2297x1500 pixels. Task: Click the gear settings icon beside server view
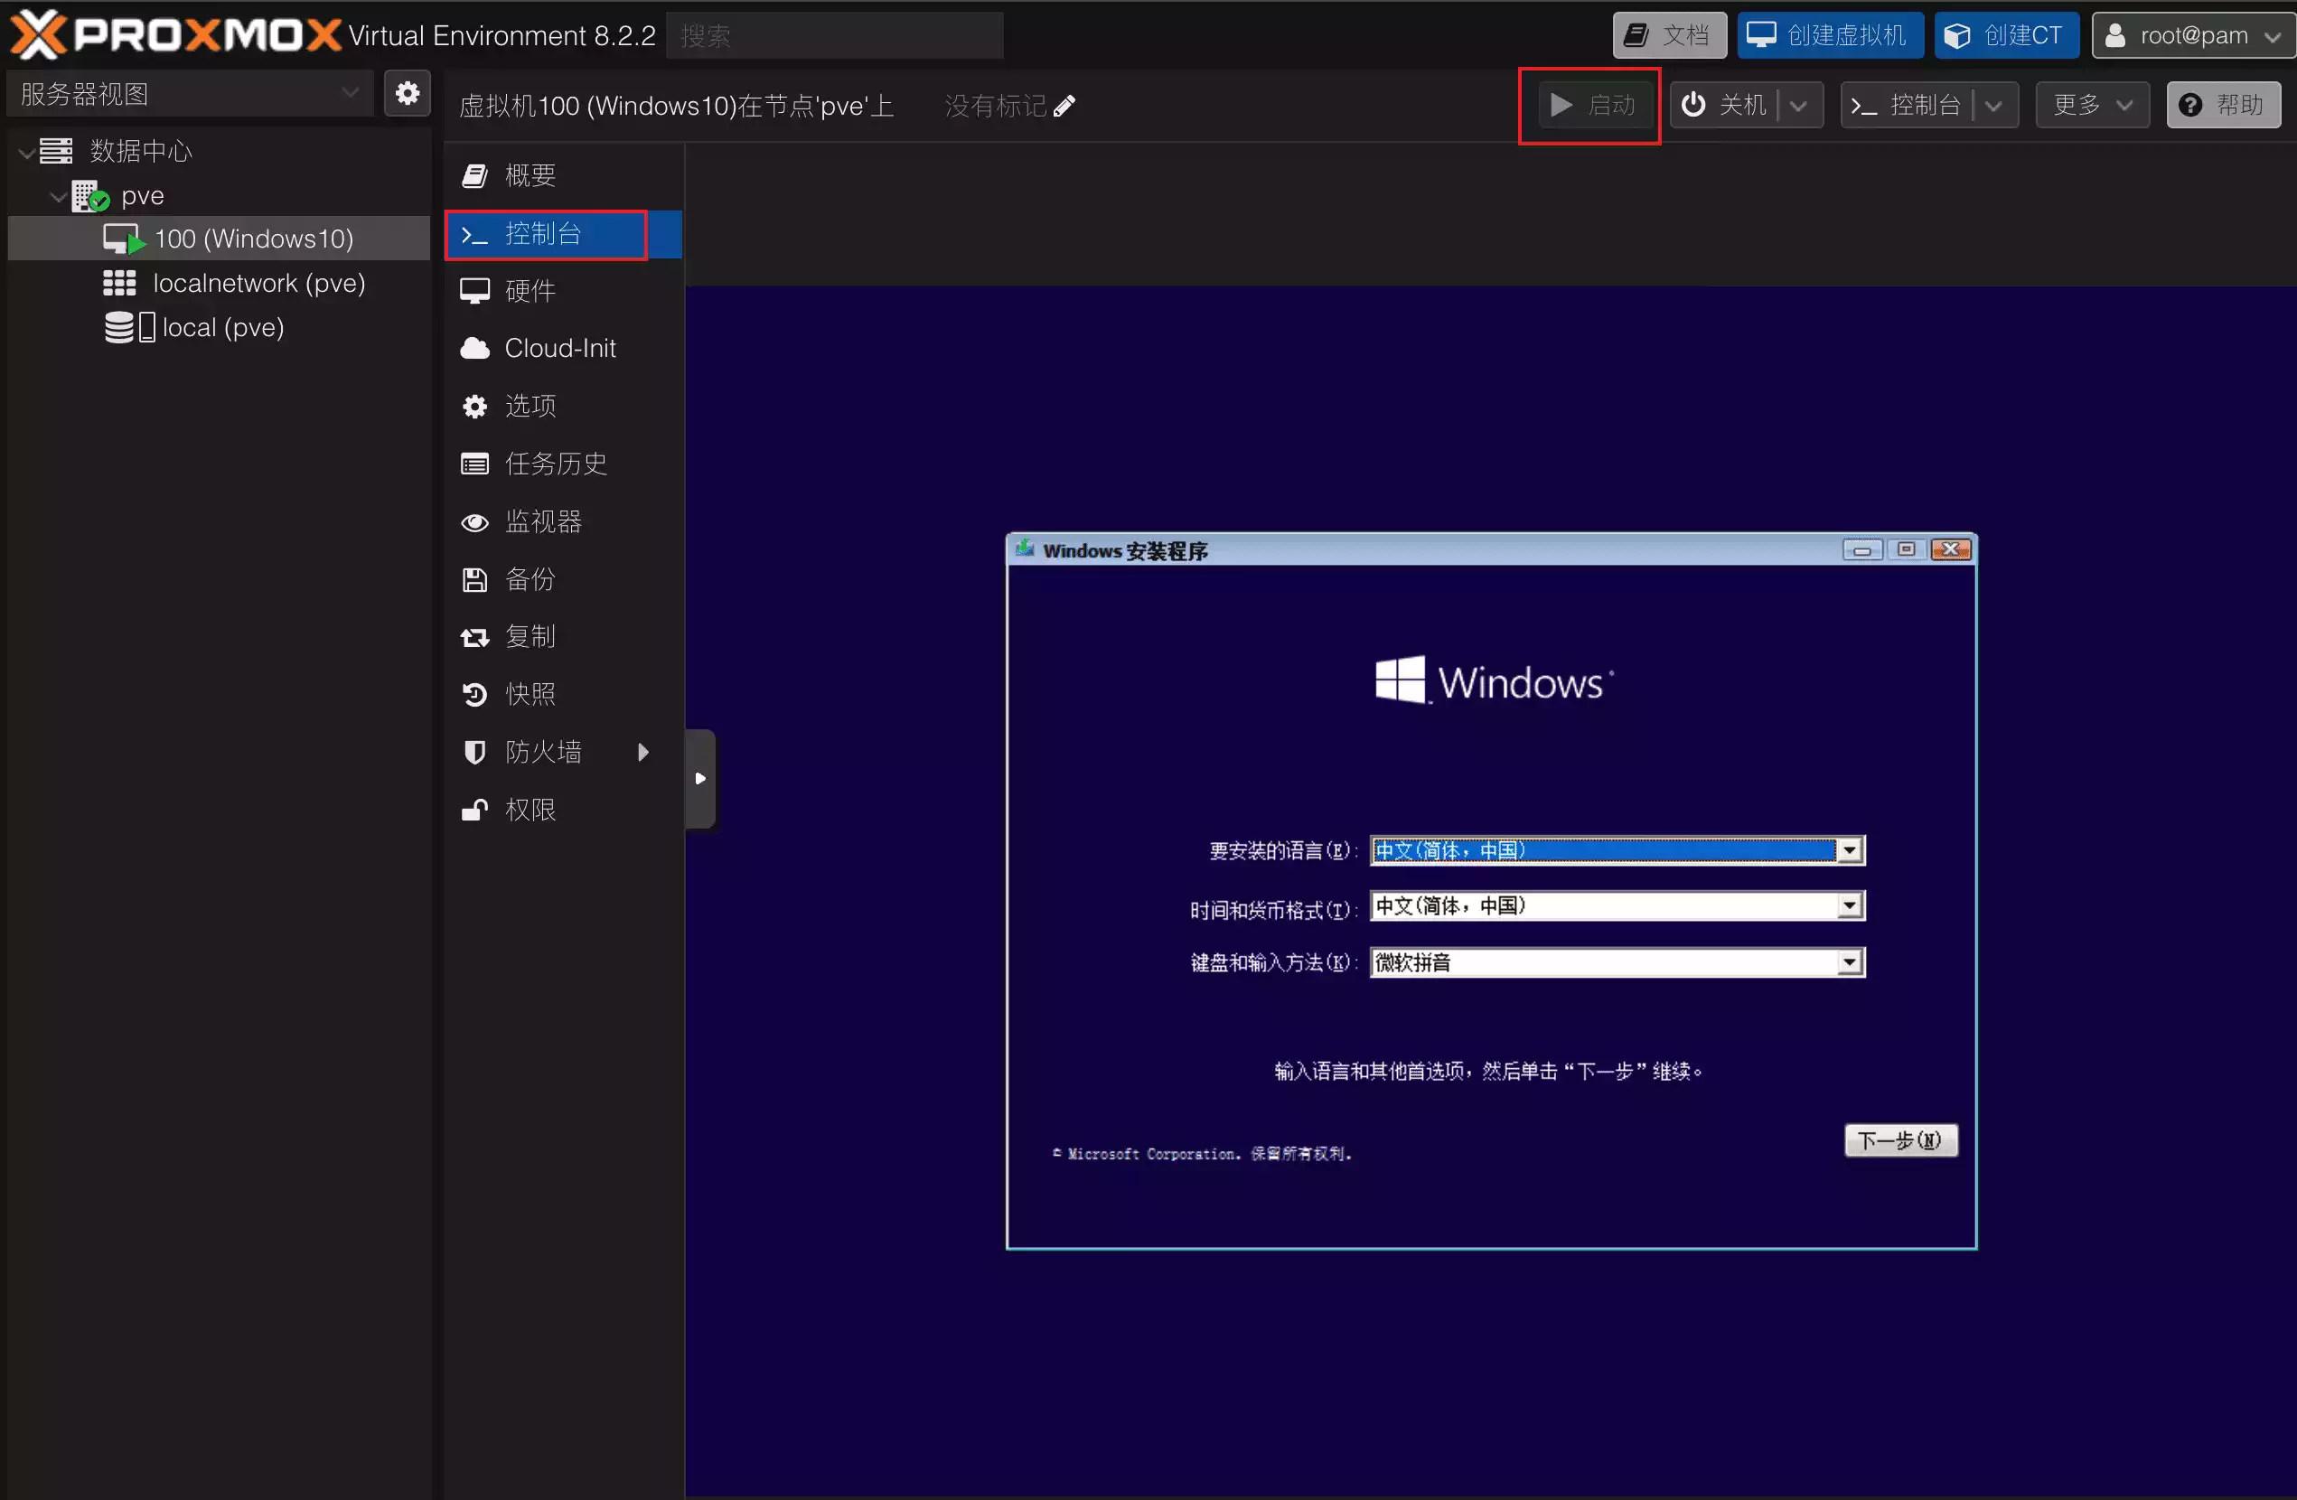(408, 94)
